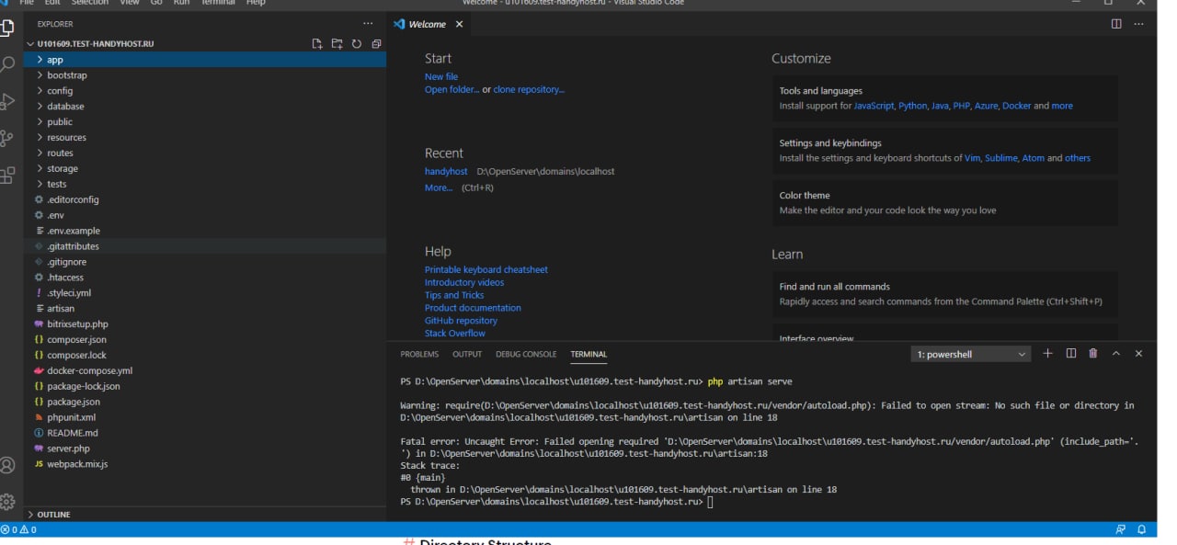The width and height of the screenshot is (1177, 545).
Task: Open composer.json in the explorer
Action: point(204,340)
